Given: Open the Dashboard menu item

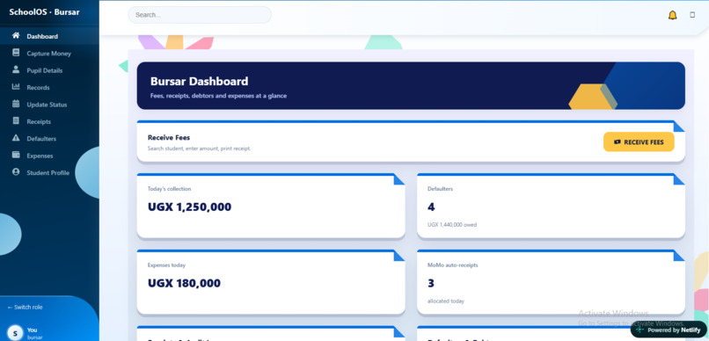Looking at the screenshot, I should 49,36.
